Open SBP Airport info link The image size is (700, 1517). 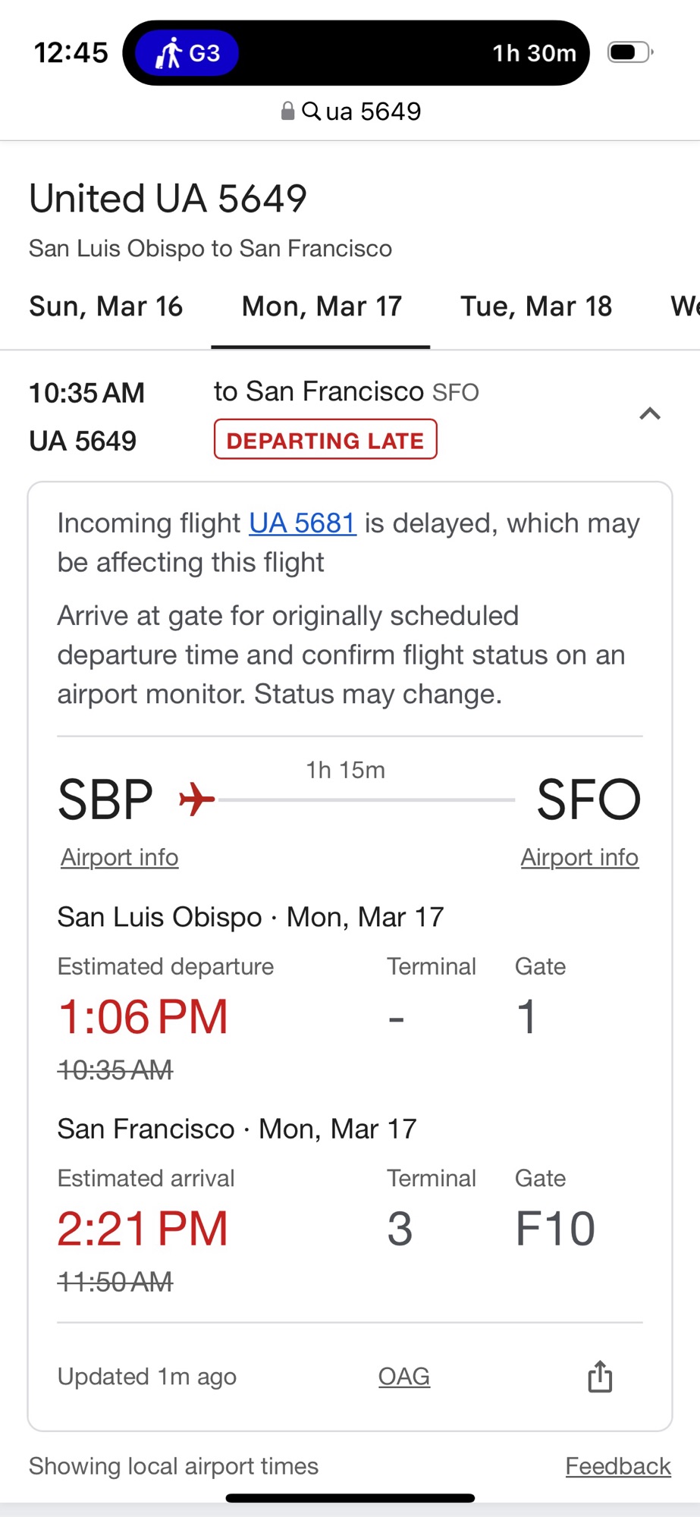pyautogui.click(x=120, y=857)
